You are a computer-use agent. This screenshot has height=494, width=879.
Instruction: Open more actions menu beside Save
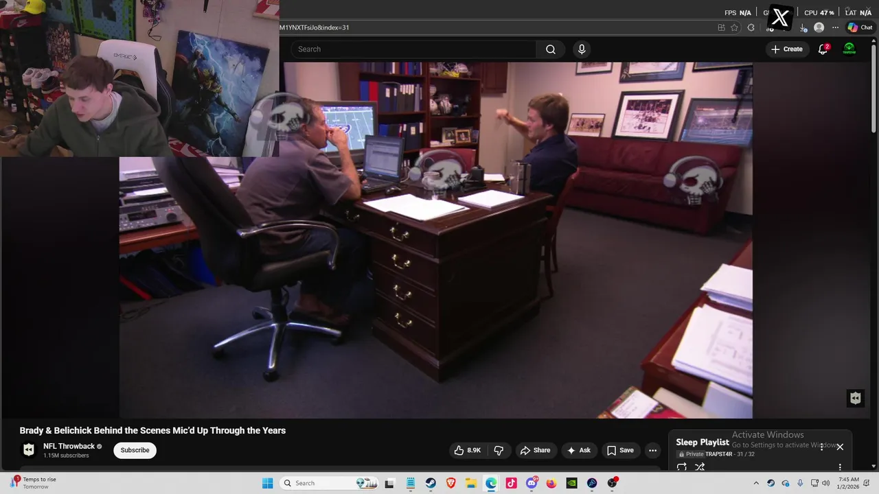(652, 450)
